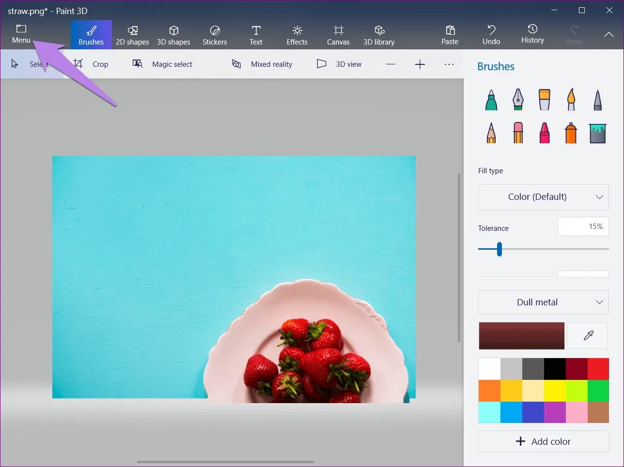Click the Tolerance 15% input field
Image resolution: width=624 pixels, height=467 pixels.
[583, 226]
